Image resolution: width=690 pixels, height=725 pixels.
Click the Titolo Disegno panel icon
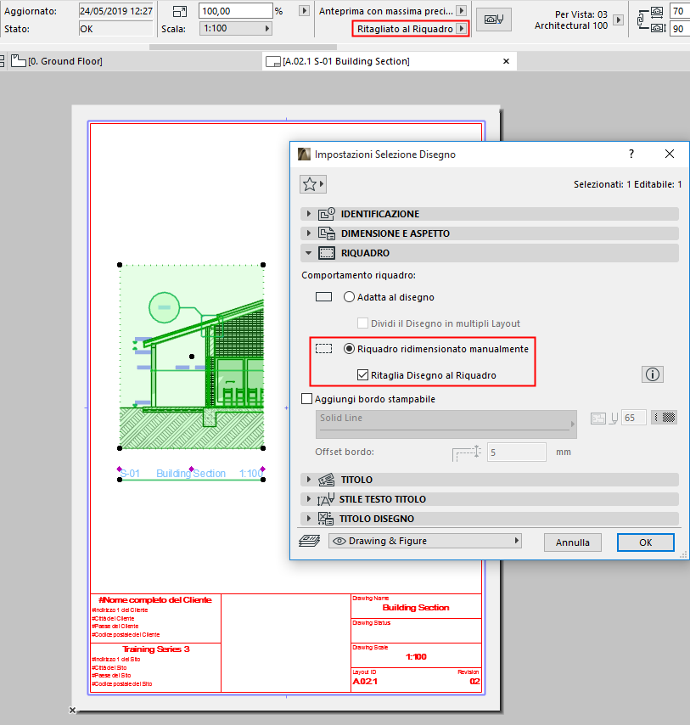[325, 519]
